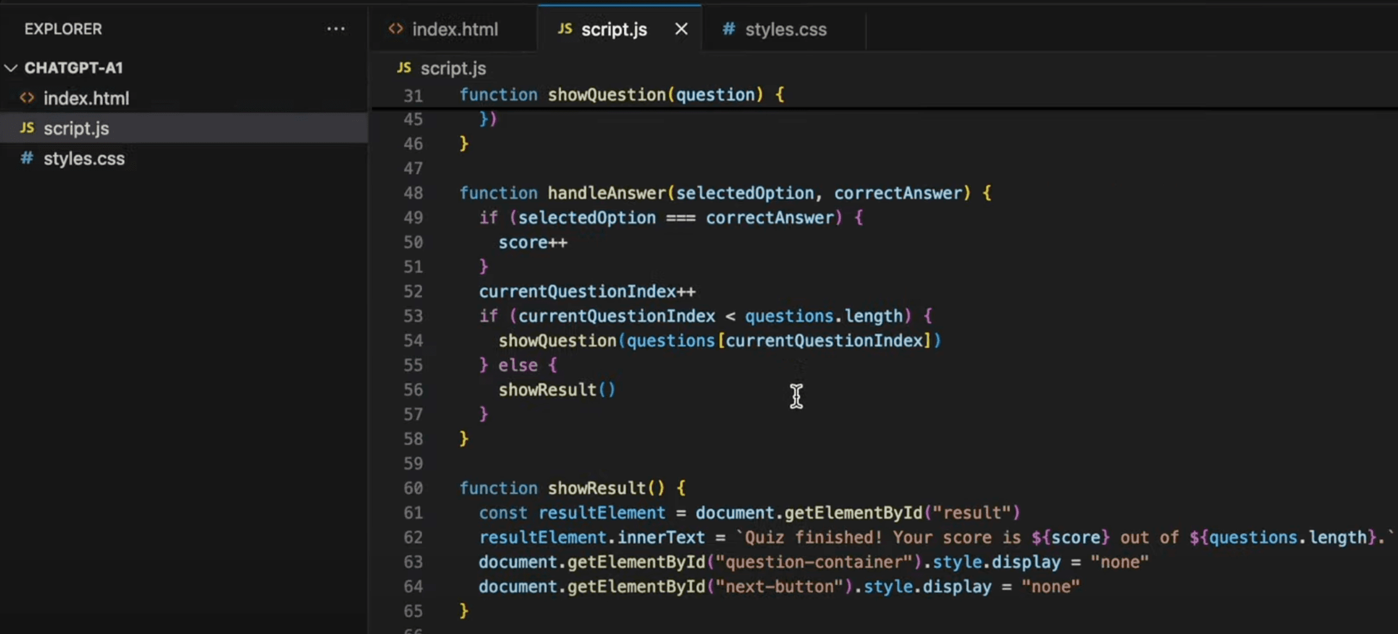Open Explorer more actions menu
This screenshot has width=1398, height=634.
(336, 29)
